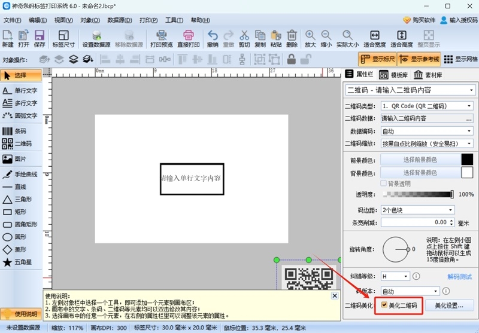Image resolution: width=479 pixels, height=333 pixels.
Task: Click the 标签尺寸 label size icon
Action: [63, 39]
